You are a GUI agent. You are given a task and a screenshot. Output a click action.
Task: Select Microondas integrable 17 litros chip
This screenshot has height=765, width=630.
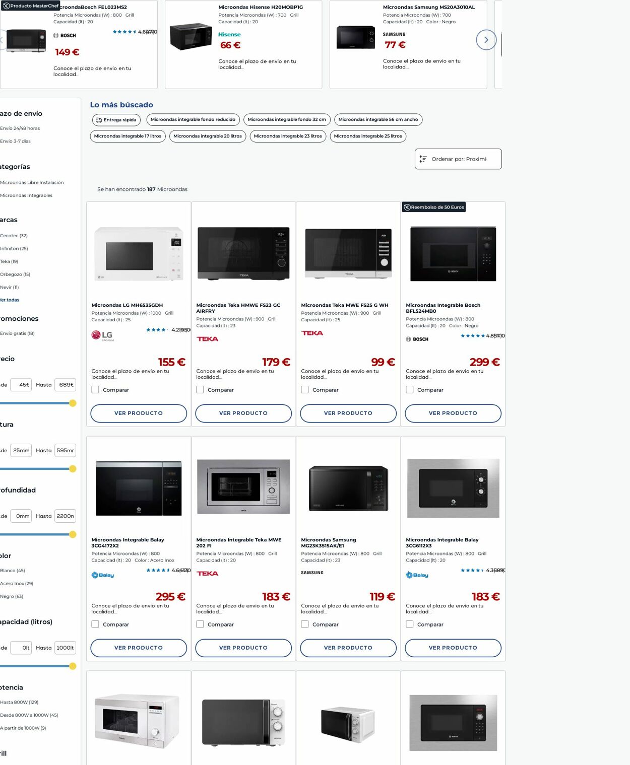click(128, 136)
